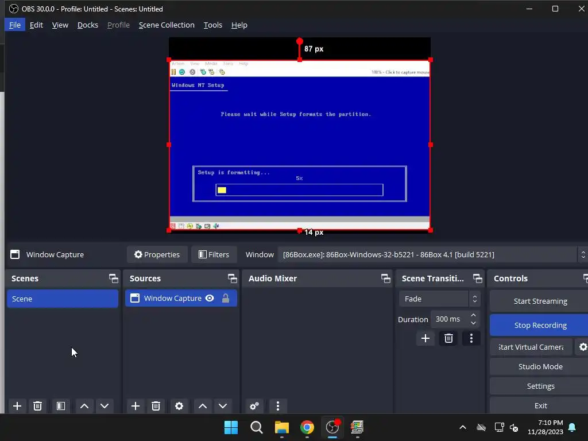Viewport: 588px width, 441px height.
Task: Open Google Chrome from taskbar
Action: point(307,427)
